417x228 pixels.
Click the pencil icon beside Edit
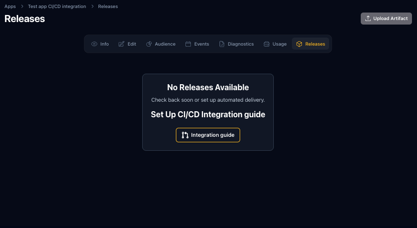(122, 44)
